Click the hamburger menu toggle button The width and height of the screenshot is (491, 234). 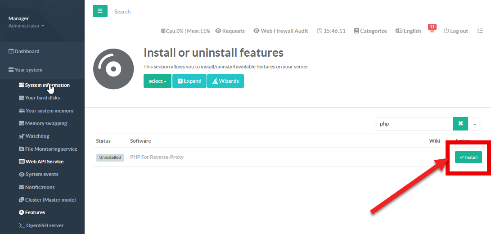pos(100,11)
